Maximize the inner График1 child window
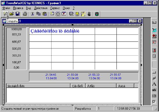Image resolution: width=159 pixels, height=112 pixels. coord(135,21)
